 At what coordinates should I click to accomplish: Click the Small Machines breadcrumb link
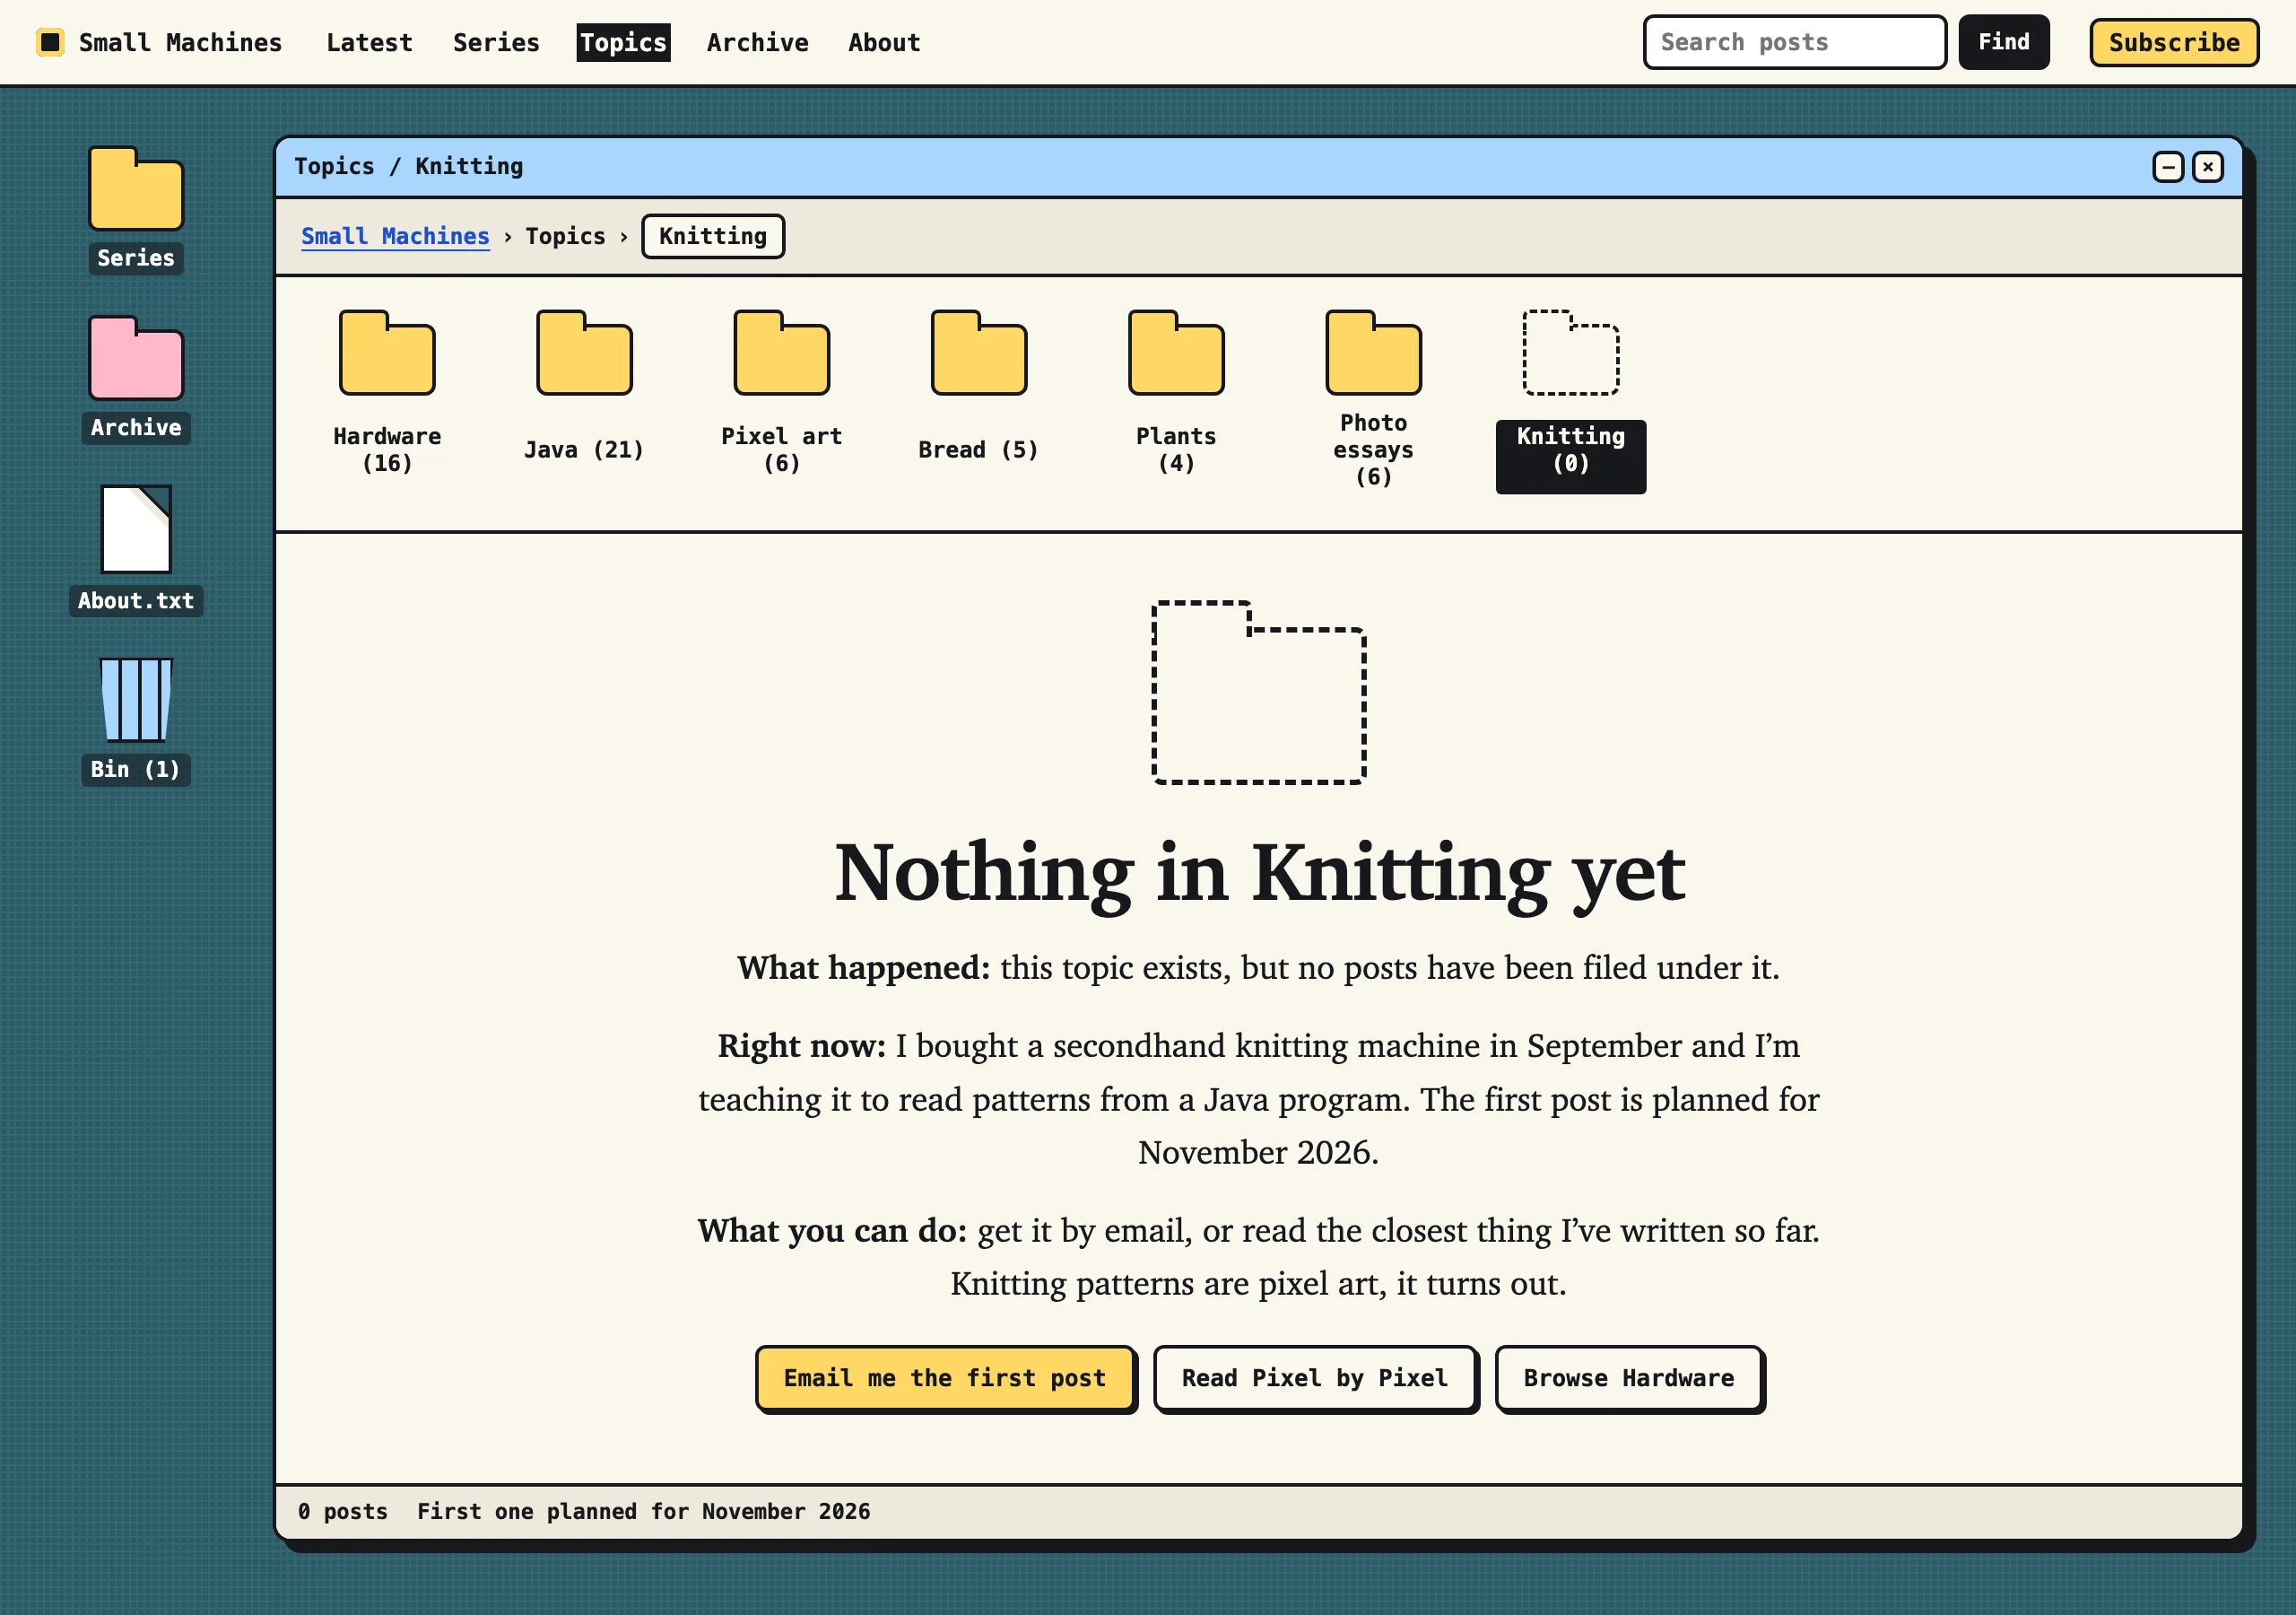[395, 236]
